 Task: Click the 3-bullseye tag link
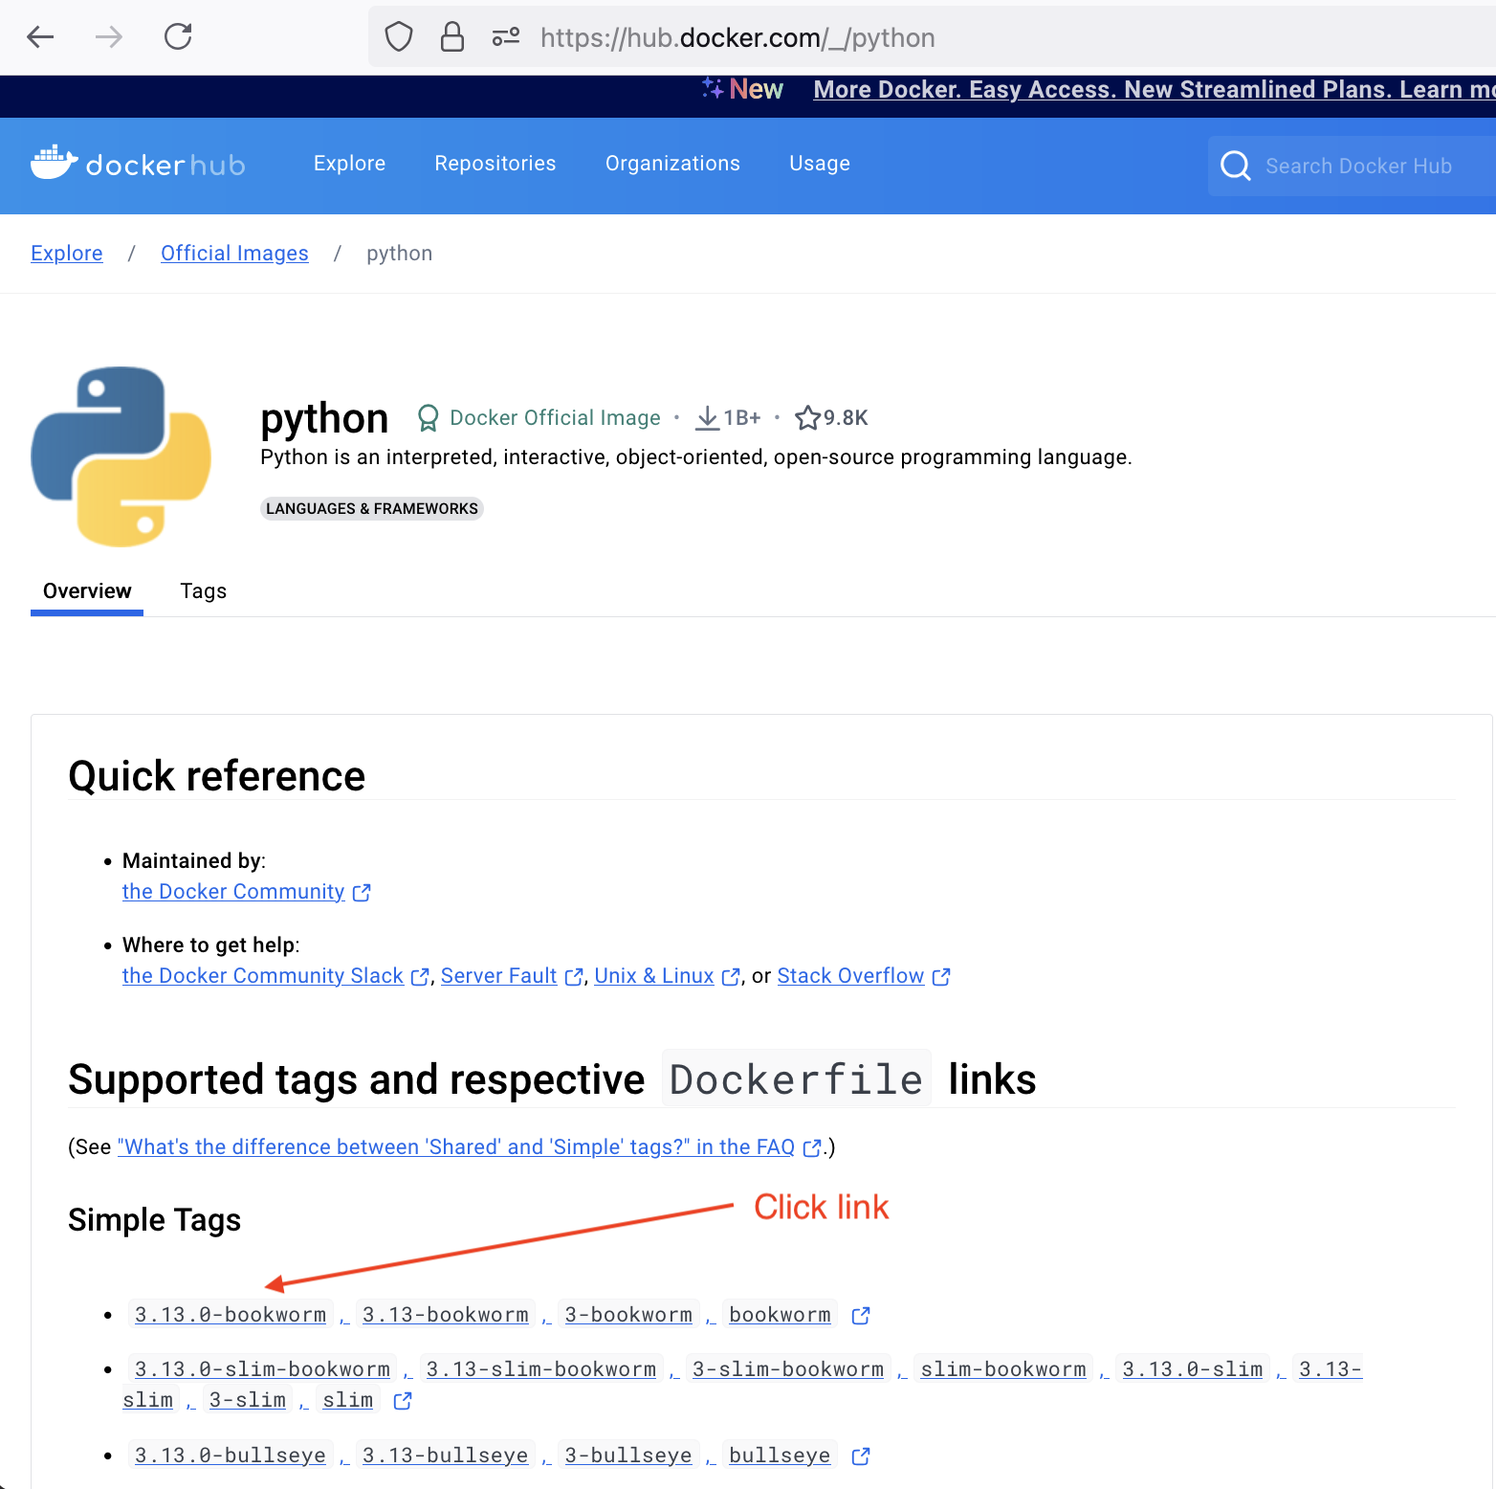pyautogui.click(x=628, y=1456)
